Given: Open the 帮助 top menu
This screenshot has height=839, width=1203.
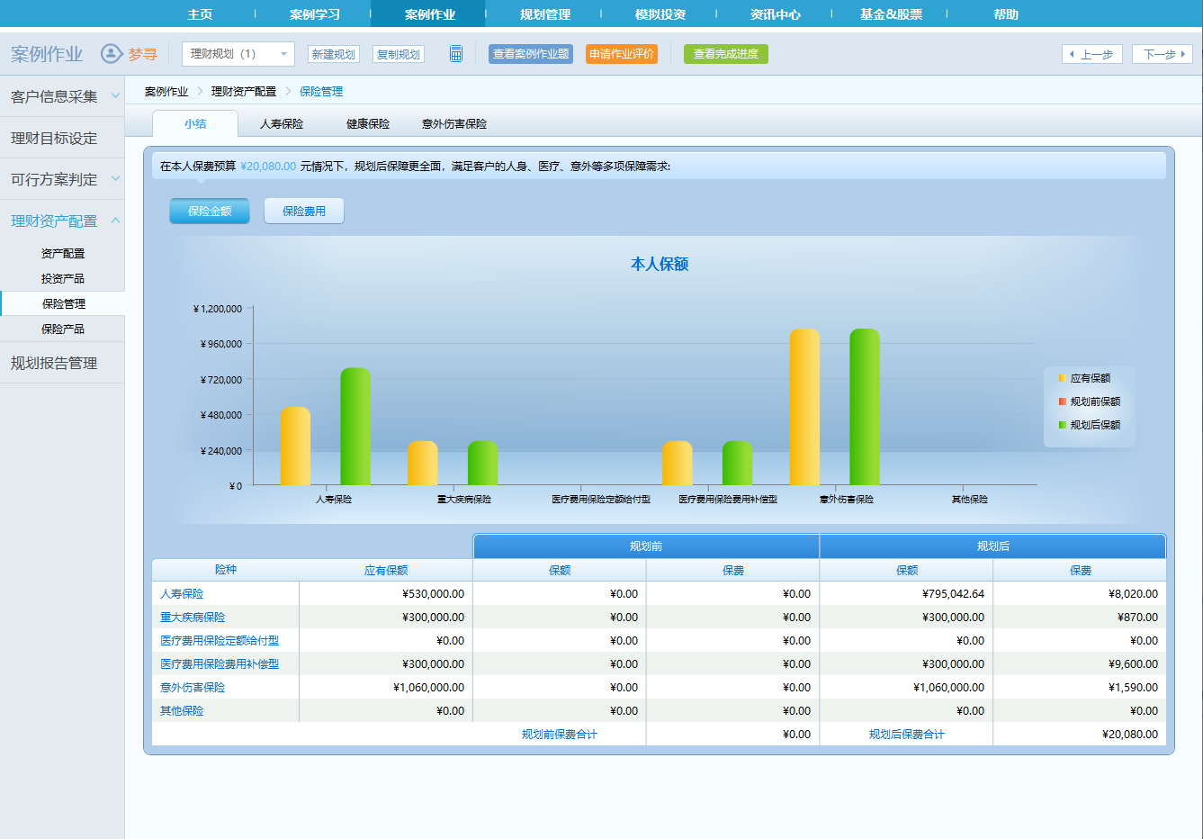Looking at the screenshot, I should (1006, 14).
